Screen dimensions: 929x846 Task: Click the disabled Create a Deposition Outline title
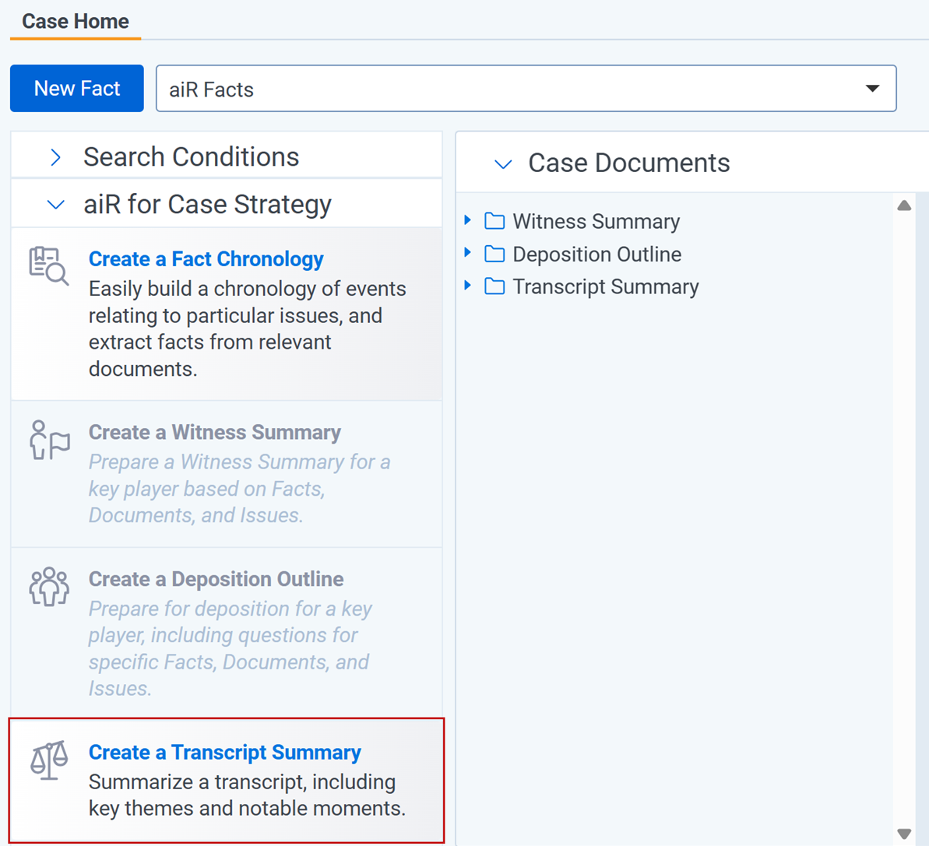(x=216, y=579)
